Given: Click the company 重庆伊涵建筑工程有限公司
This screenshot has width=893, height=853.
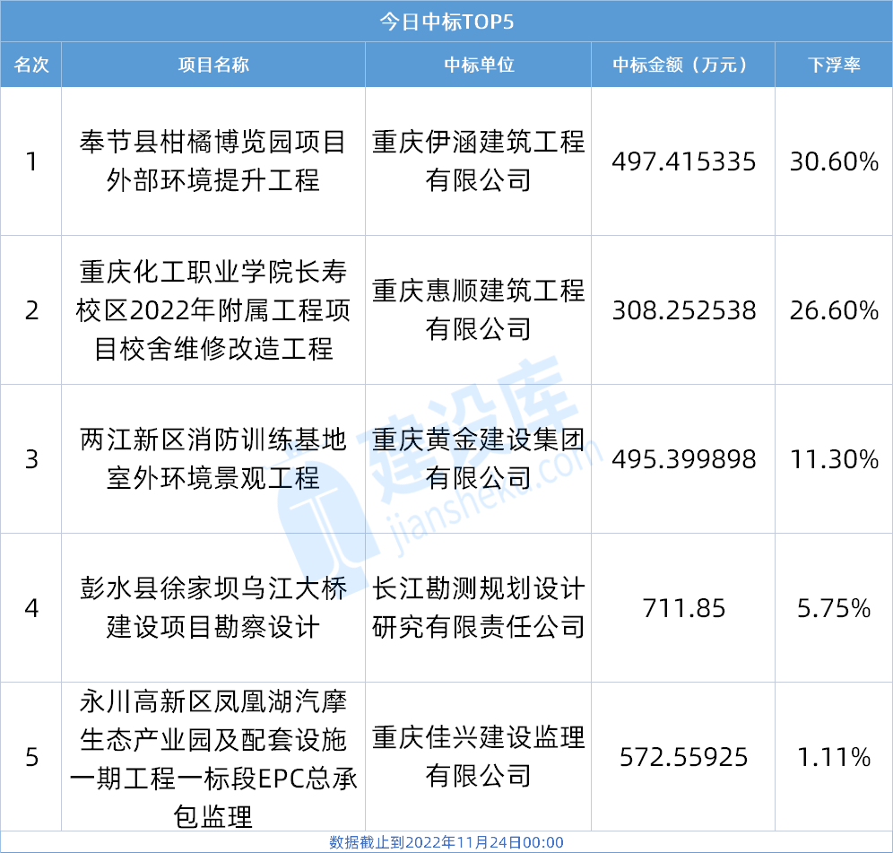Looking at the screenshot, I should coord(479,161).
